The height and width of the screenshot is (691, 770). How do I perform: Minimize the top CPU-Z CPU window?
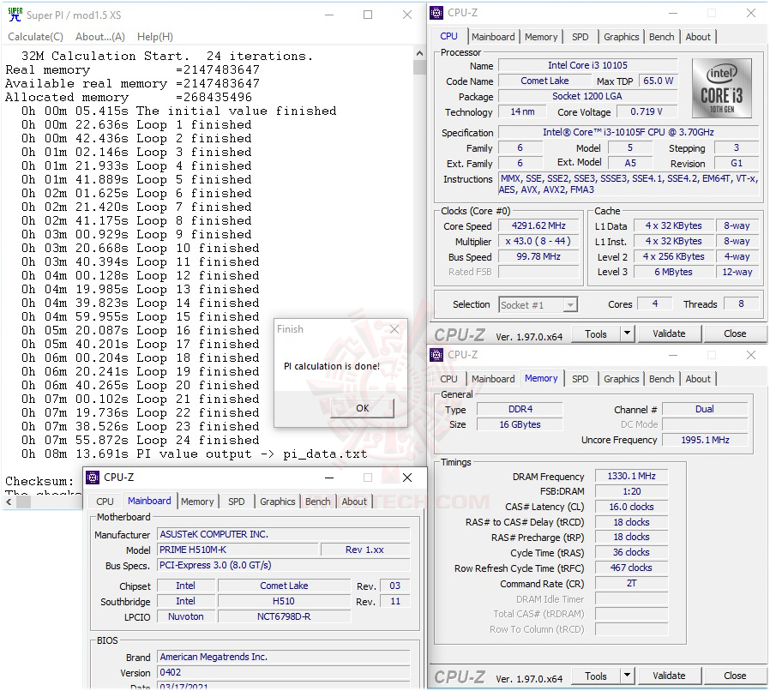(673, 13)
